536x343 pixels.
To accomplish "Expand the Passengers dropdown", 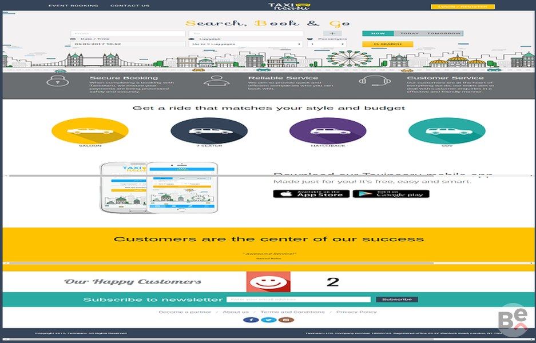I will (326, 44).
